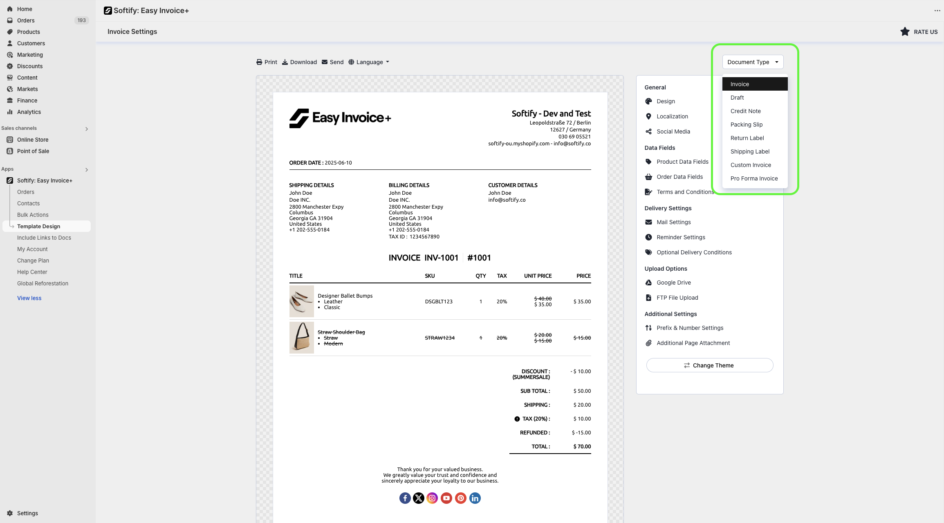The height and width of the screenshot is (523, 944).
Task: Click the Facebook icon in the invoice footer
Action: (405, 498)
